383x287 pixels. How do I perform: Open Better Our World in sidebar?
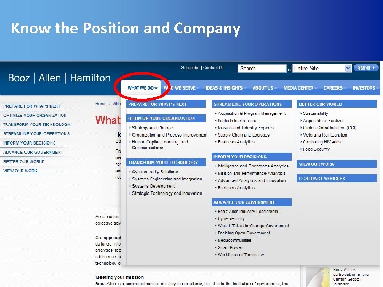24,162
